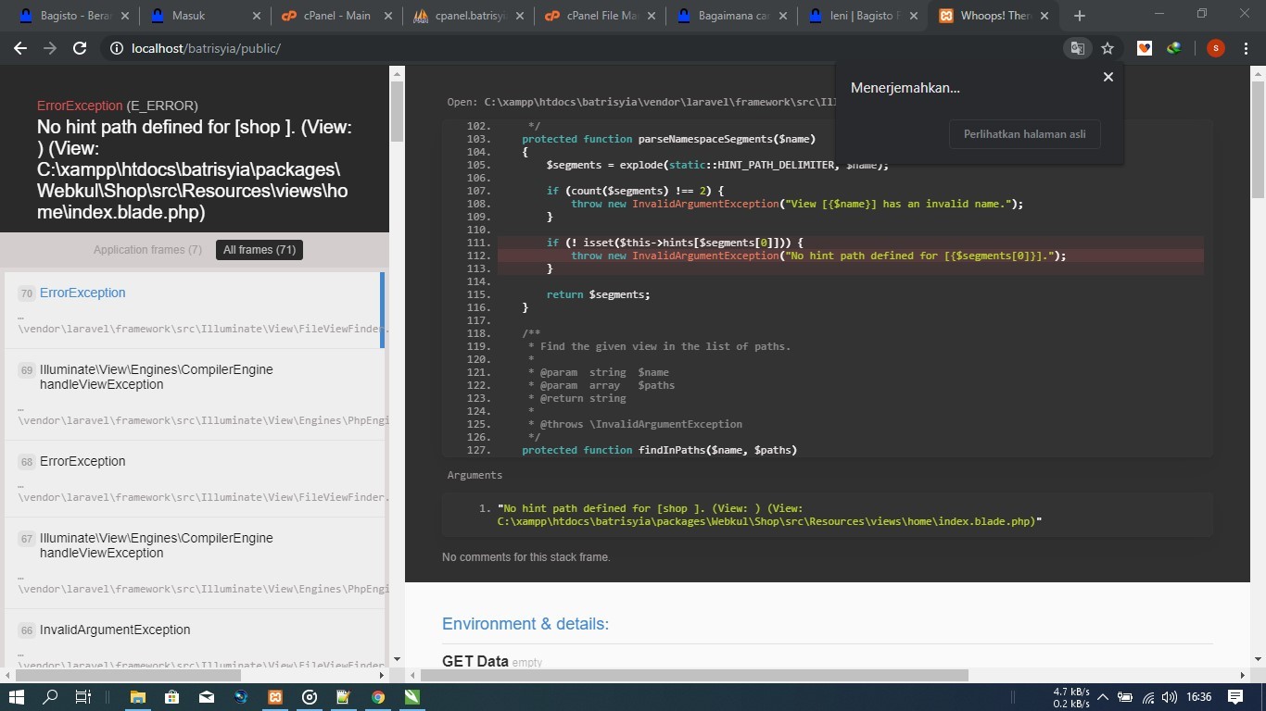1266x711 pixels.
Task: Open a new browser tab
Action: (1079, 16)
